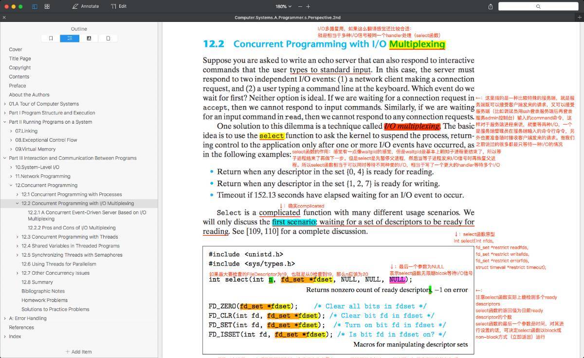Switch sidebar to Outline list tab

(70, 38)
